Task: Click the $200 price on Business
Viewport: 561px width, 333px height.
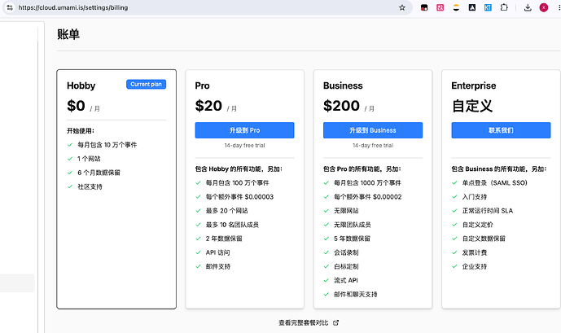Action: 341,106
